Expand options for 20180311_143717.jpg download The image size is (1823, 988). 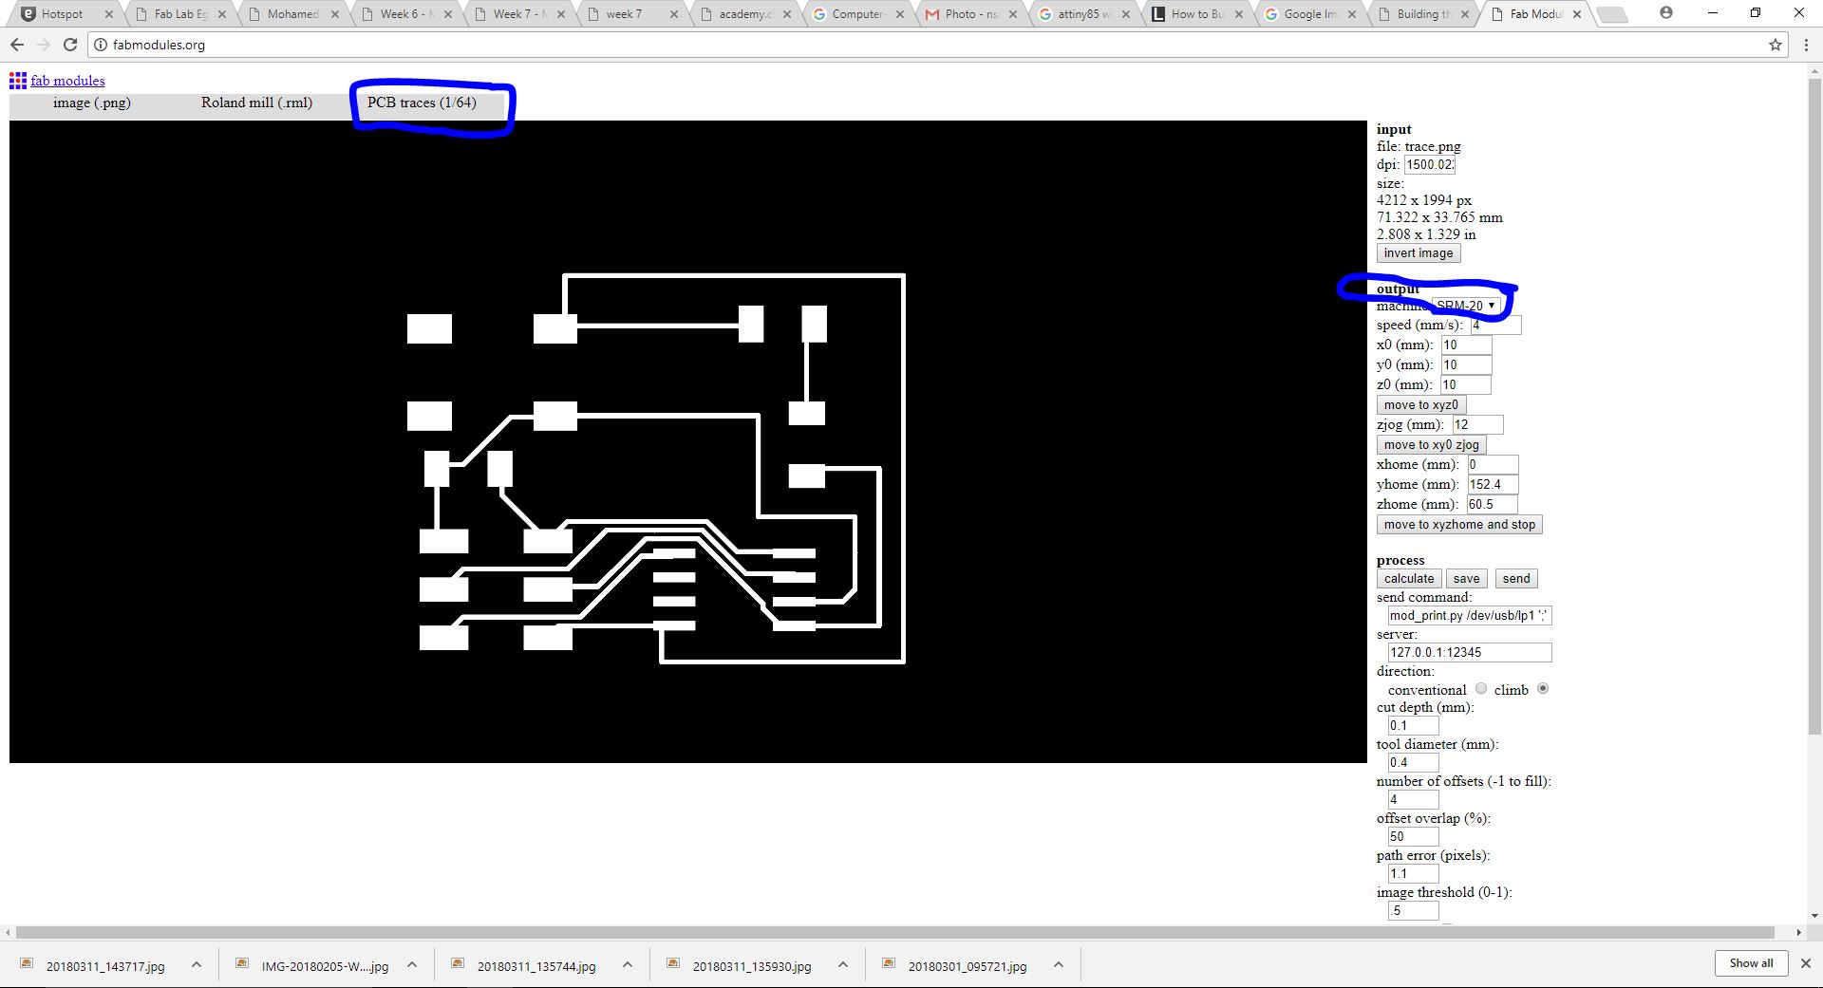tap(197, 965)
